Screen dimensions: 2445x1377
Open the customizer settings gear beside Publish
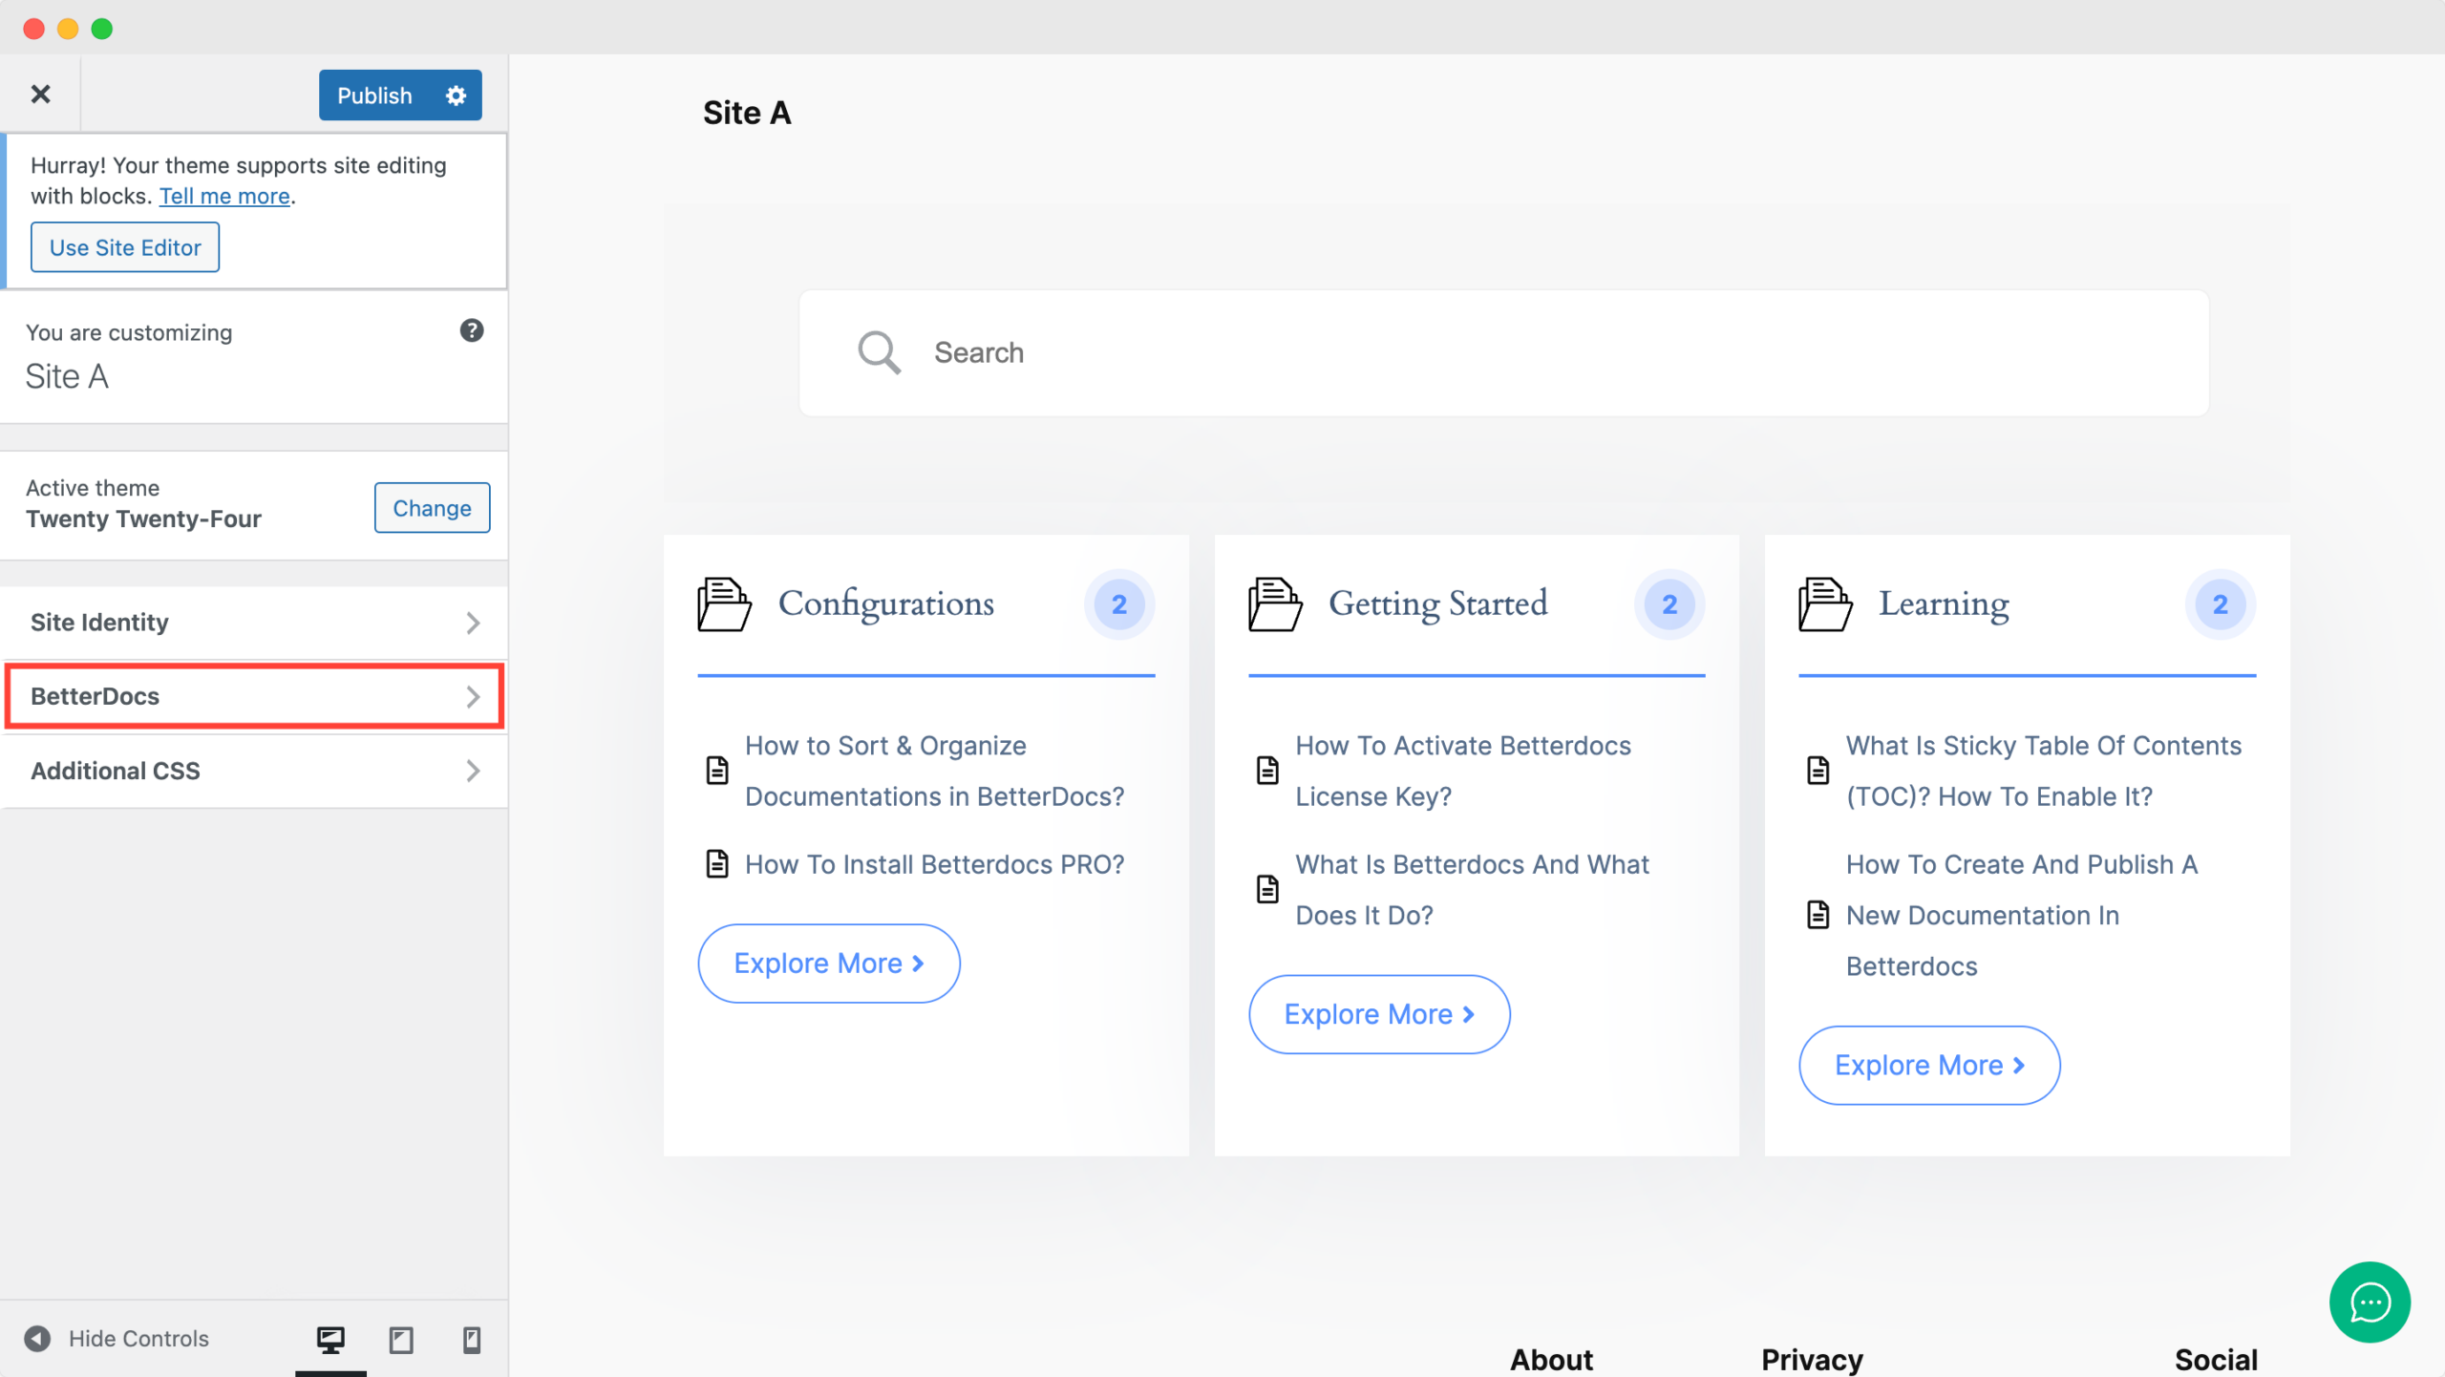click(456, 95)
